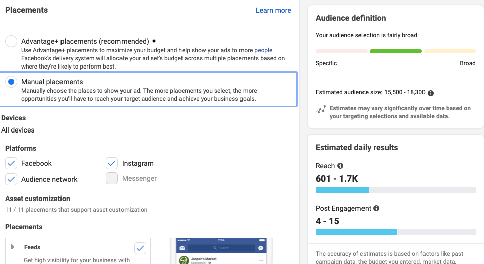Click the Post Engagement info icon
Screen dimensions: 484x264
(376, 208)
